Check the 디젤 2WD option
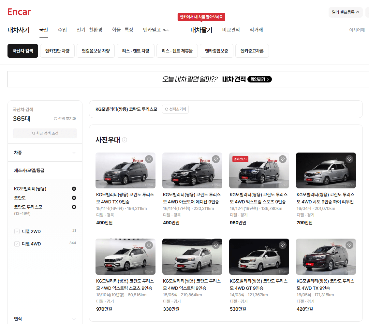The image size is (369, 324). [x=17, y=231]
